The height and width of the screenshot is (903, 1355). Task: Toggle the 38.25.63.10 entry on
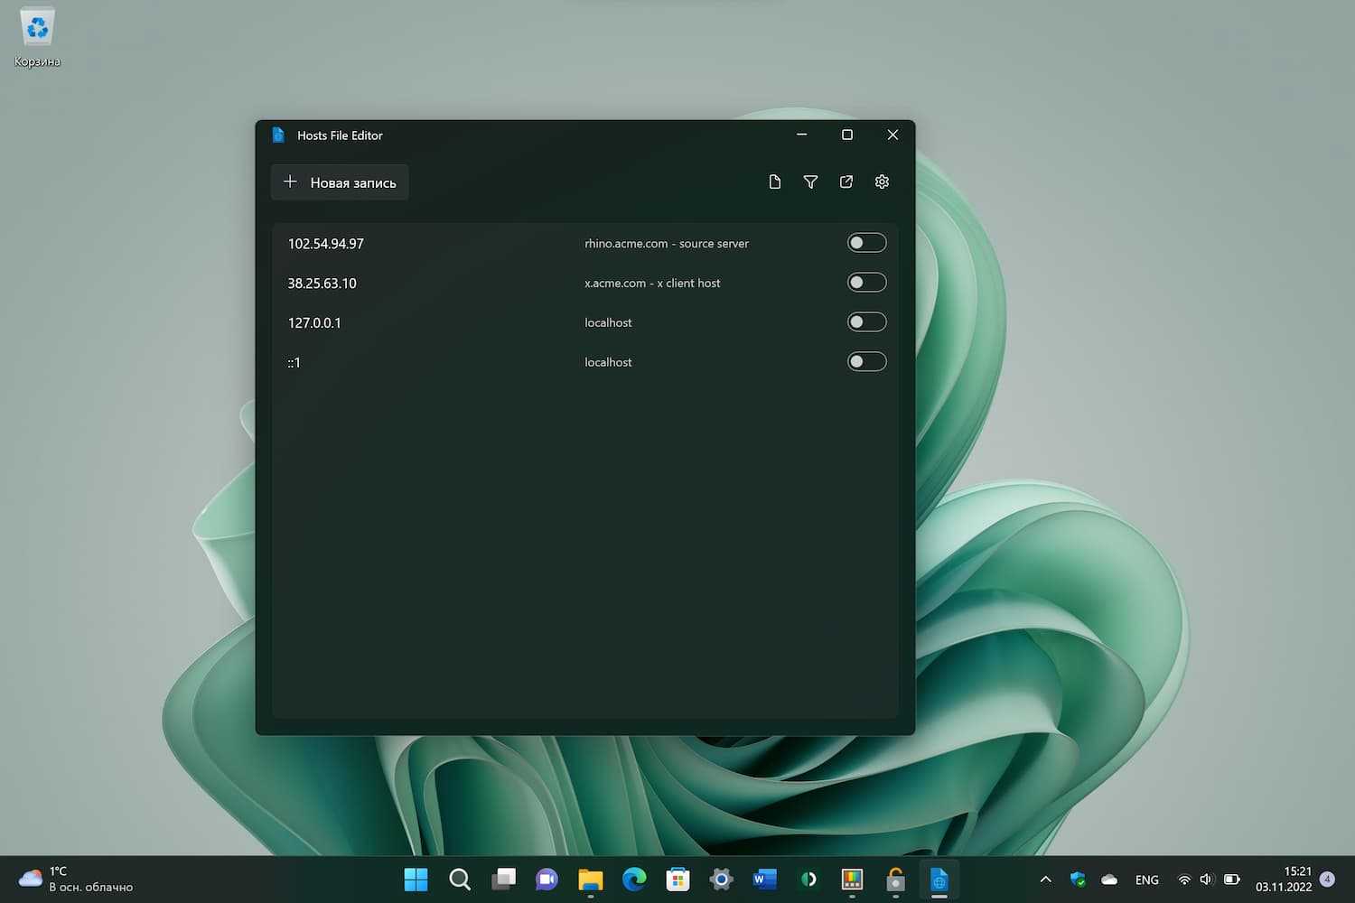pyautogui.click(x=866, y=283)
